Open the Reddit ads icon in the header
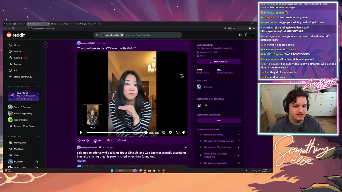The height and width of the screenshot is (192, 342). coord(240,35)
